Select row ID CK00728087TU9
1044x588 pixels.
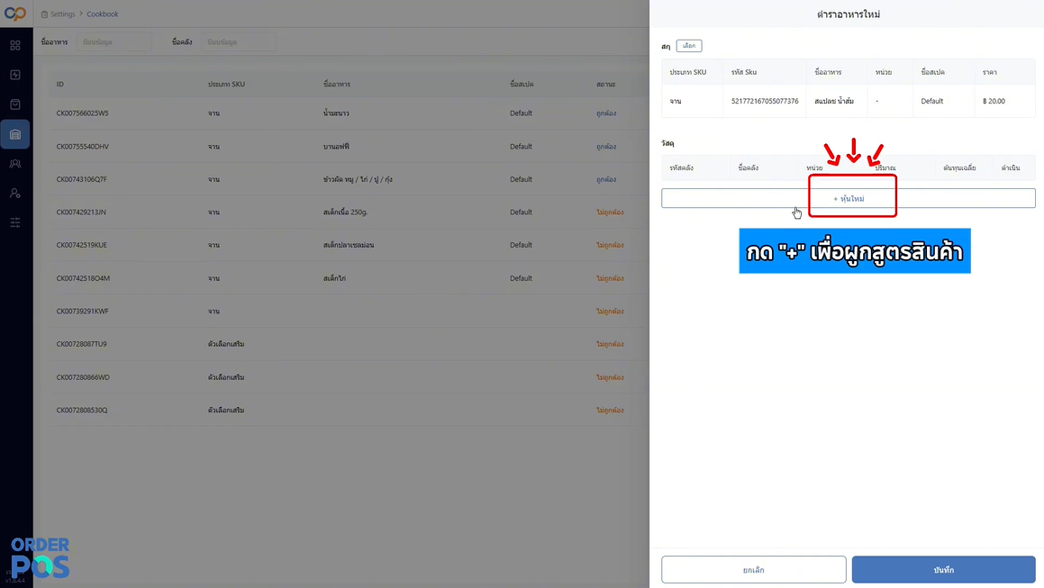(x=81, y=344)
